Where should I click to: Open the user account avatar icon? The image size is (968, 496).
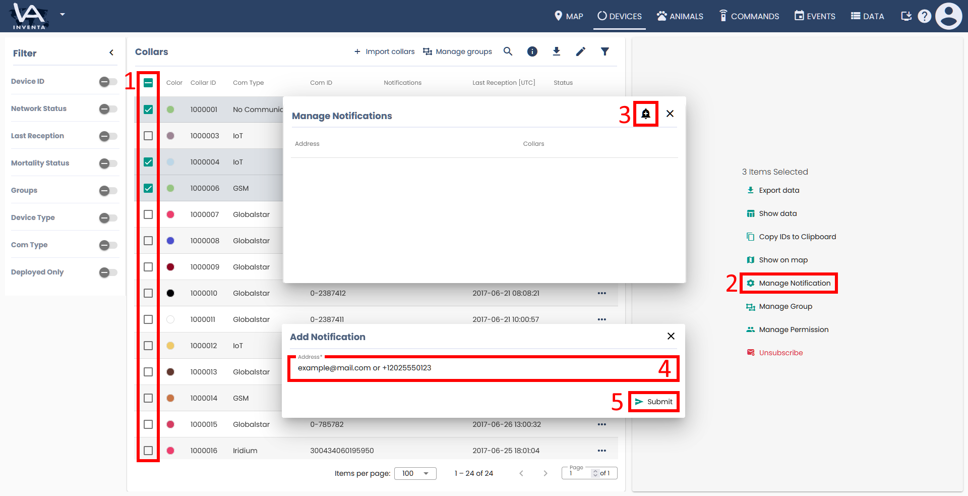(948, 16)
